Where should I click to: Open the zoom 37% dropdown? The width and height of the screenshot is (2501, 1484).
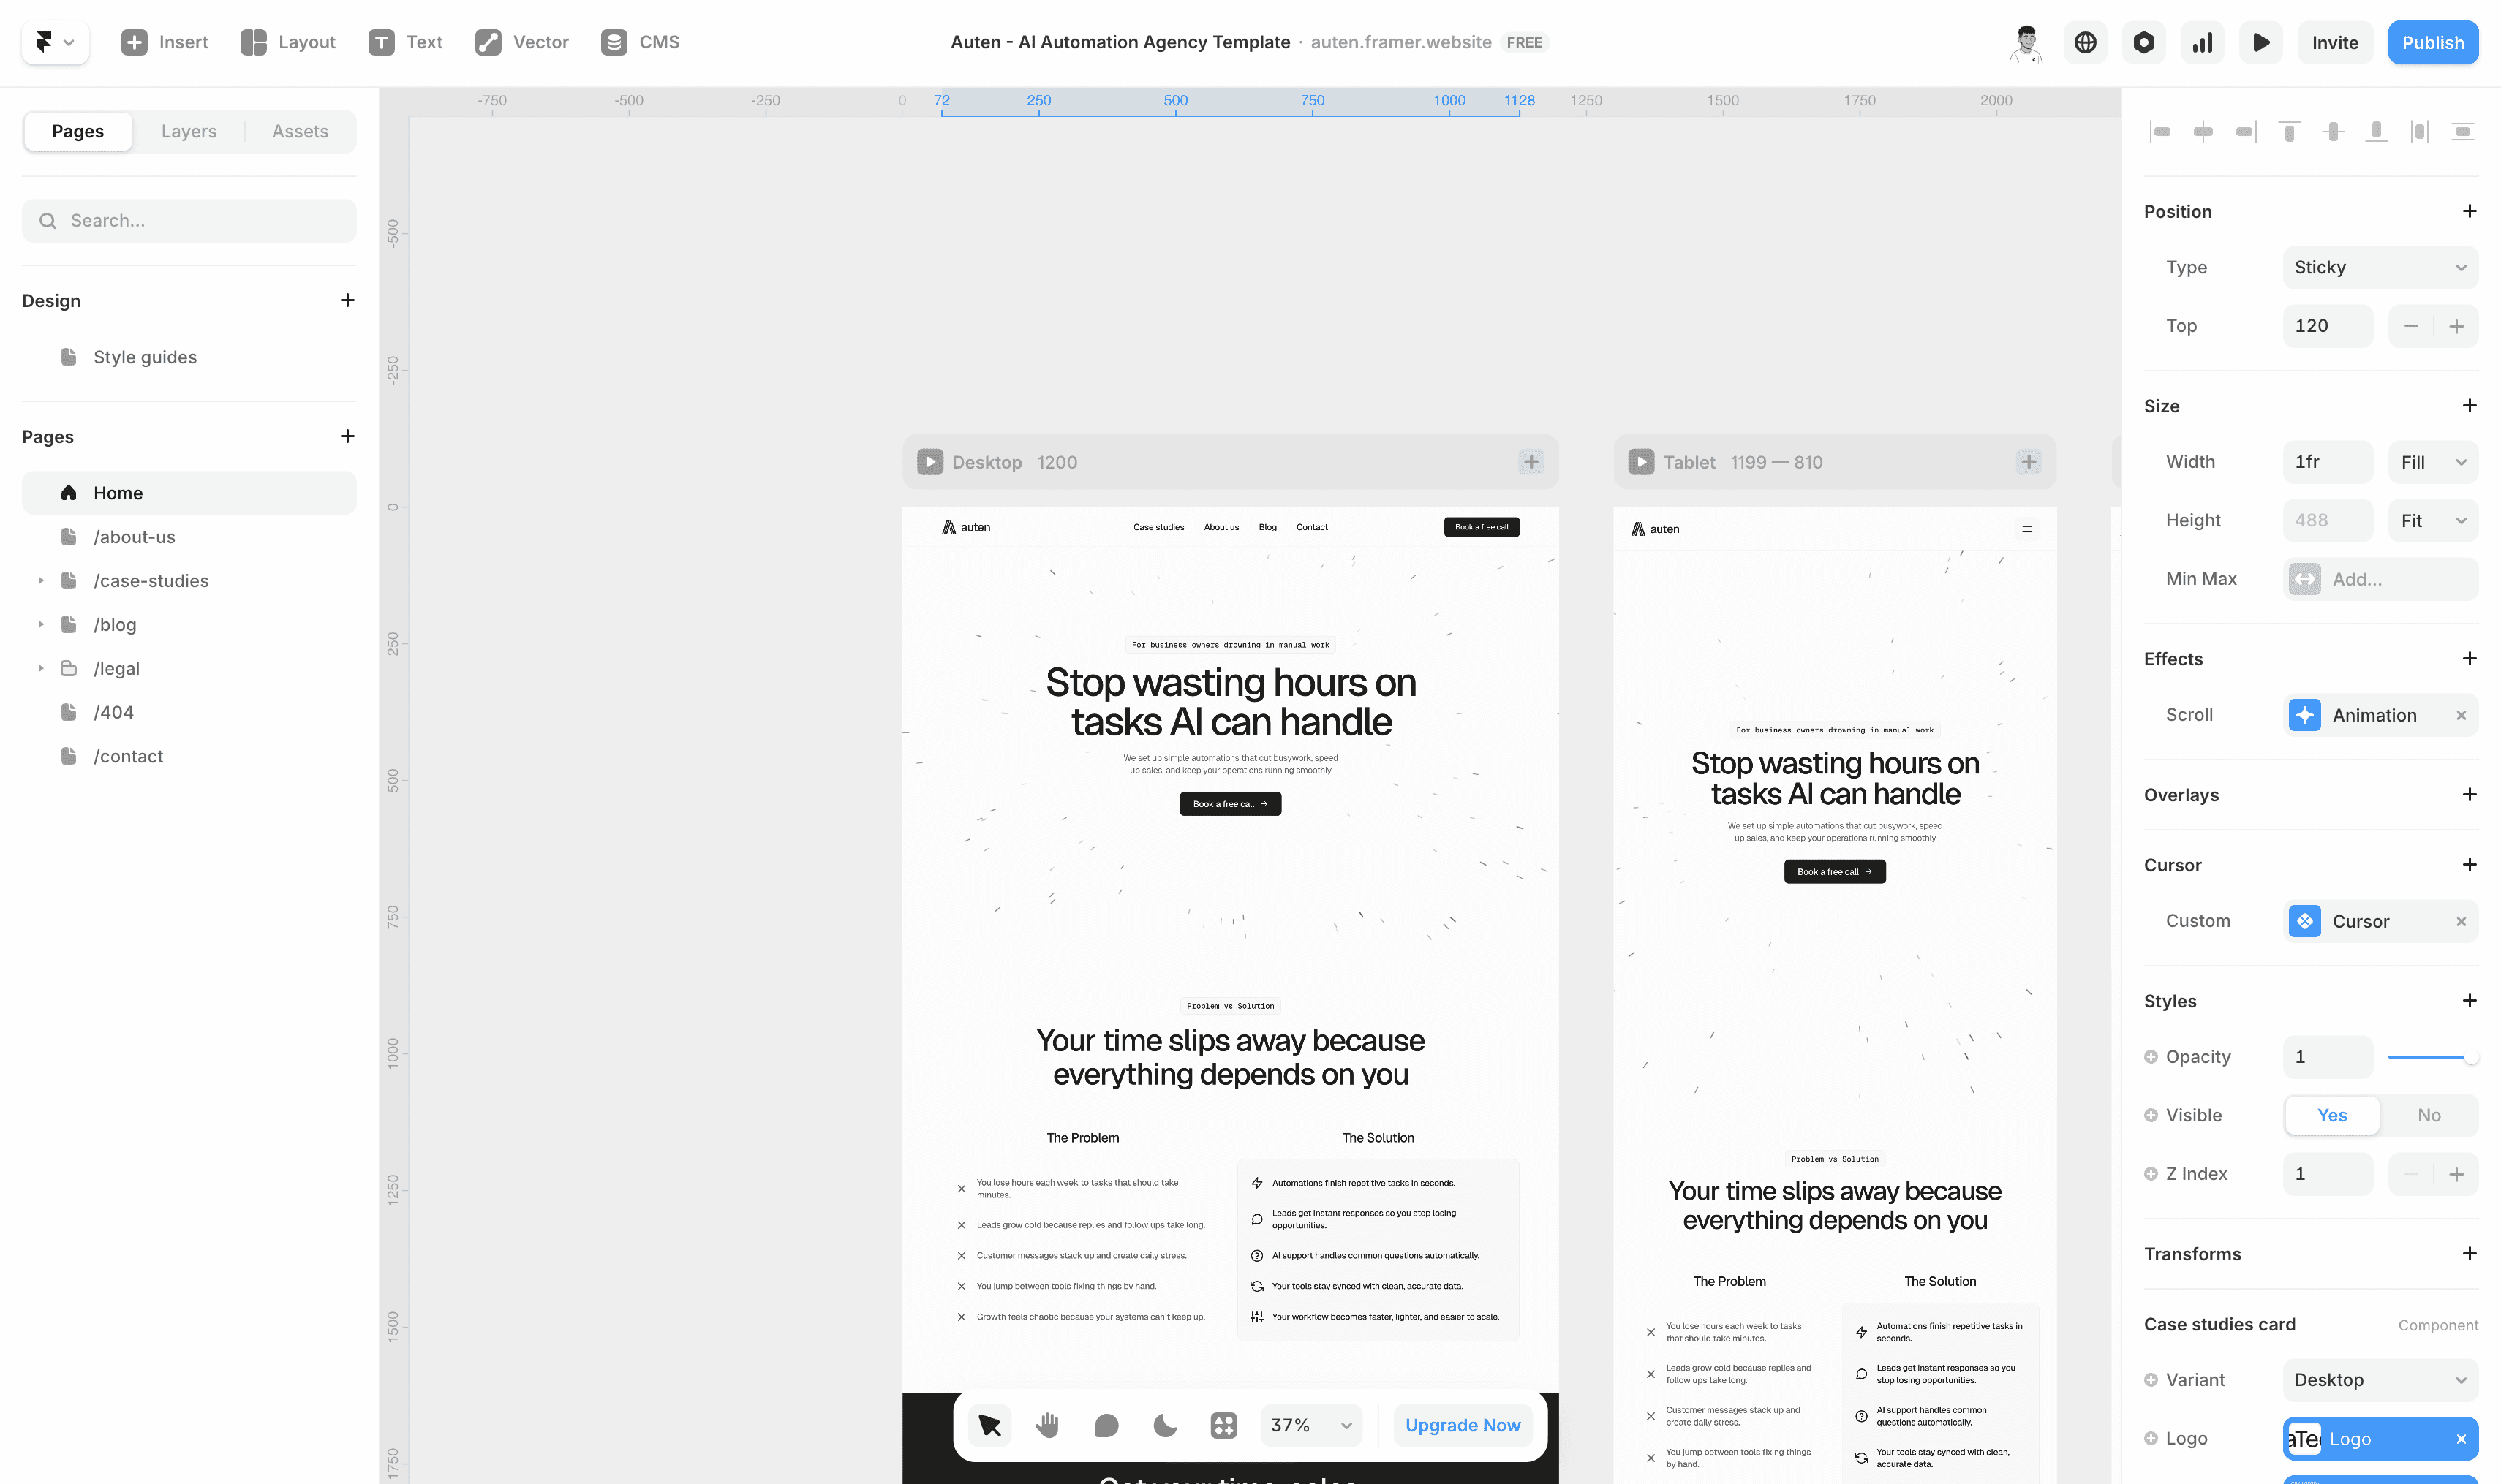tap(1310, 1425)
